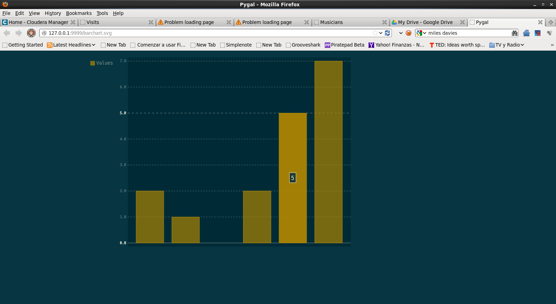Screen dimensions: 556x304
Task: Close the My Drive - Google Drive tab
Action: [462, 22]
